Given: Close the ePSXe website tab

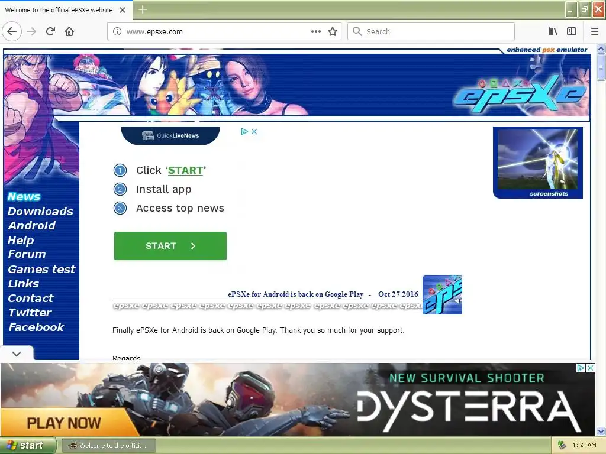Looking at the screenshot, I should pyautogui.click(x=123, y=10).
